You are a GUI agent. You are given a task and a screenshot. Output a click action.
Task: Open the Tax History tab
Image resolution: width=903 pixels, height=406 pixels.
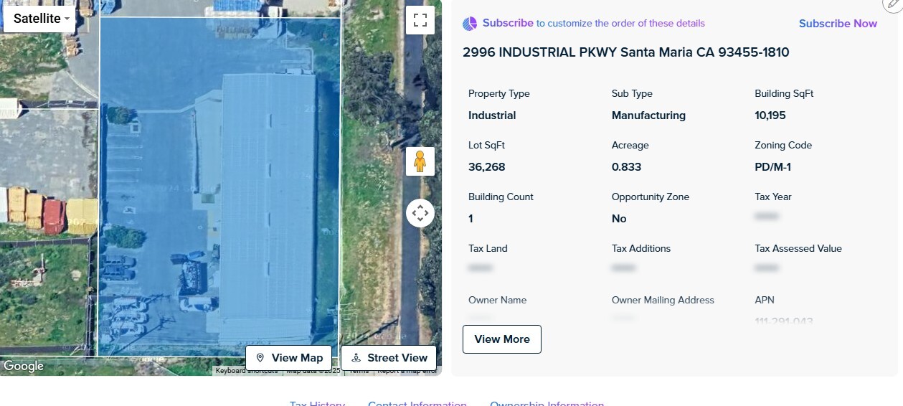click(317, 402)
